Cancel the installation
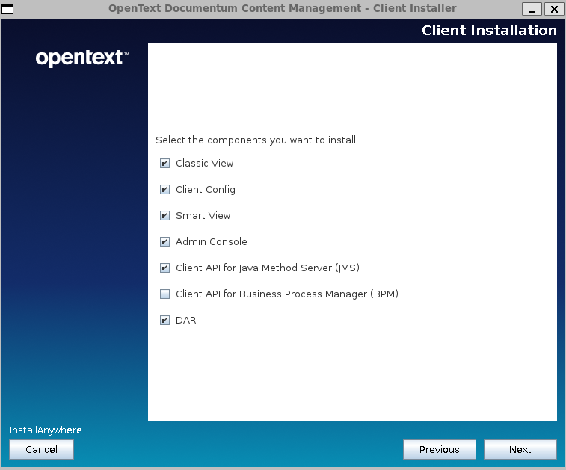This screenshot has width=566, height=470. point(41,449)
